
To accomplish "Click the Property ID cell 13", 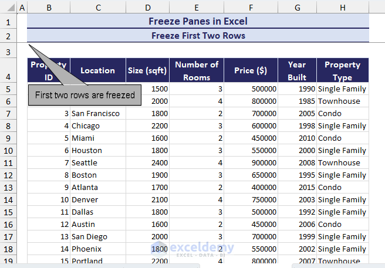I will (49, 236).
